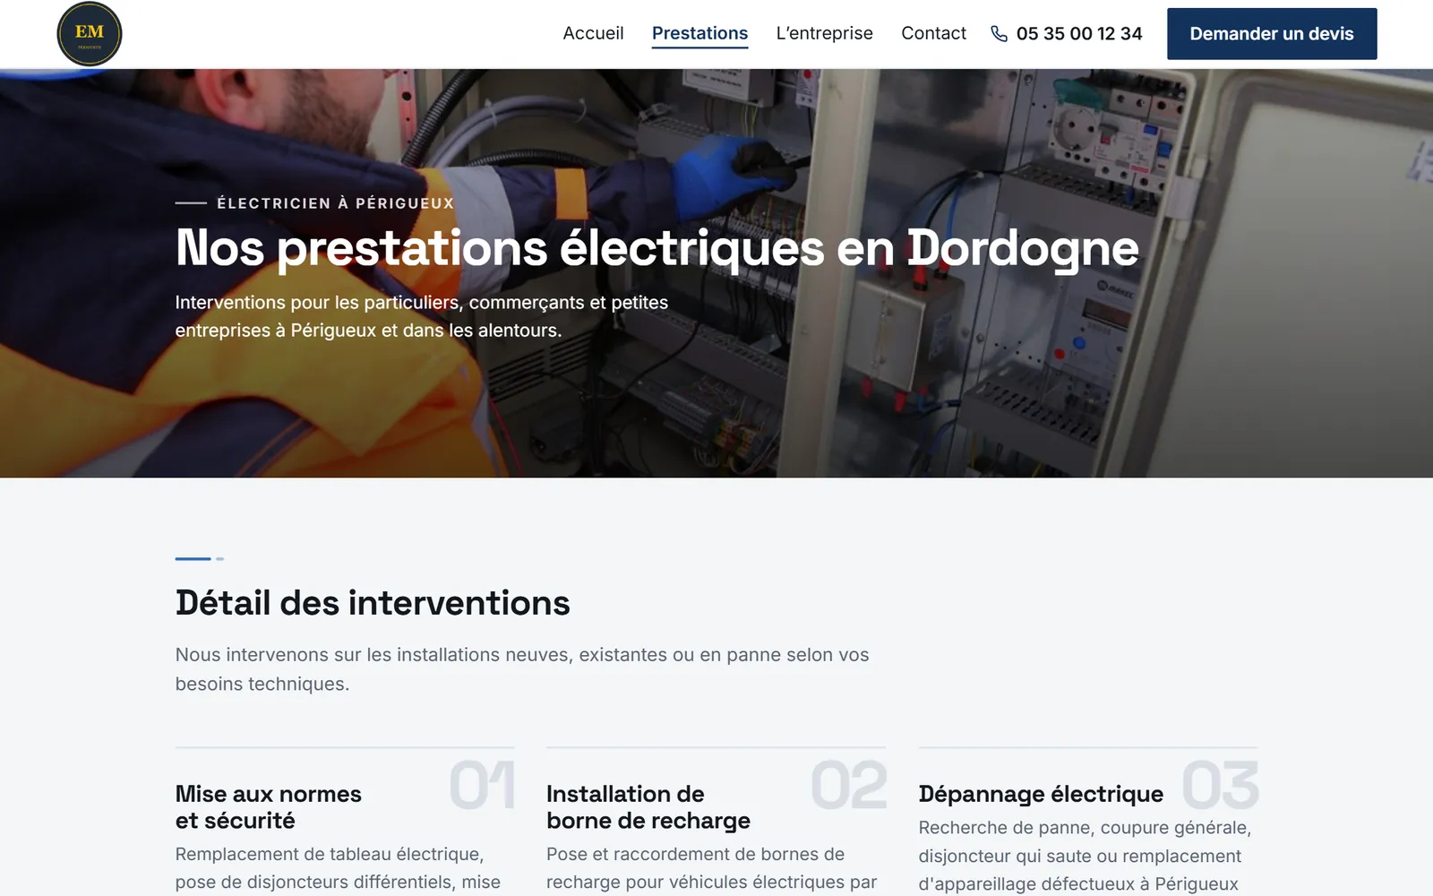Select the Dépannage électrique card title
Image resolution: width=1433 pixels, height=896 pixels.
click(1041, 794)
